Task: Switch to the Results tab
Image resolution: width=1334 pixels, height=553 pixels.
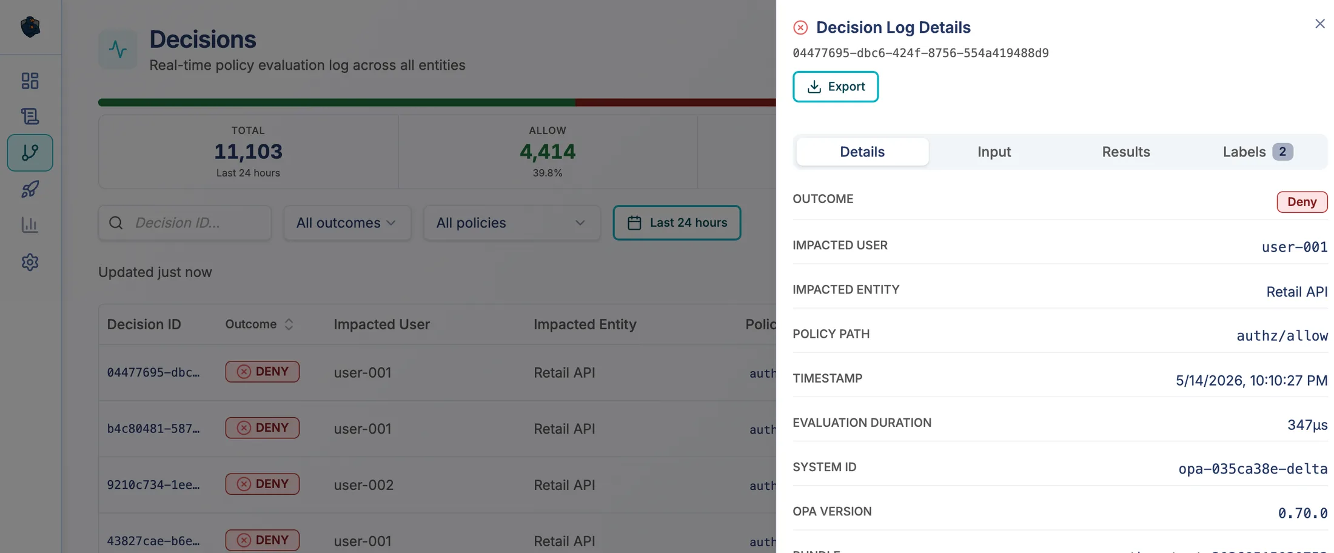Action: click(x=1126, y=152)
